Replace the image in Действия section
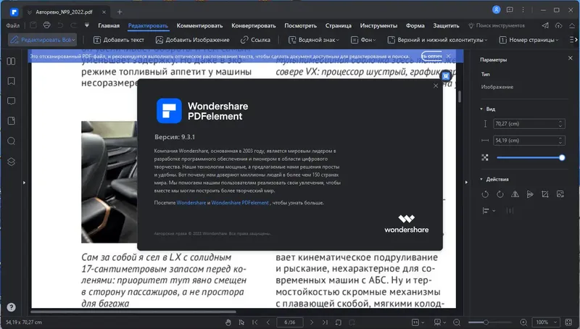Viewport: 580px width, 329px height. pos(560,194)
